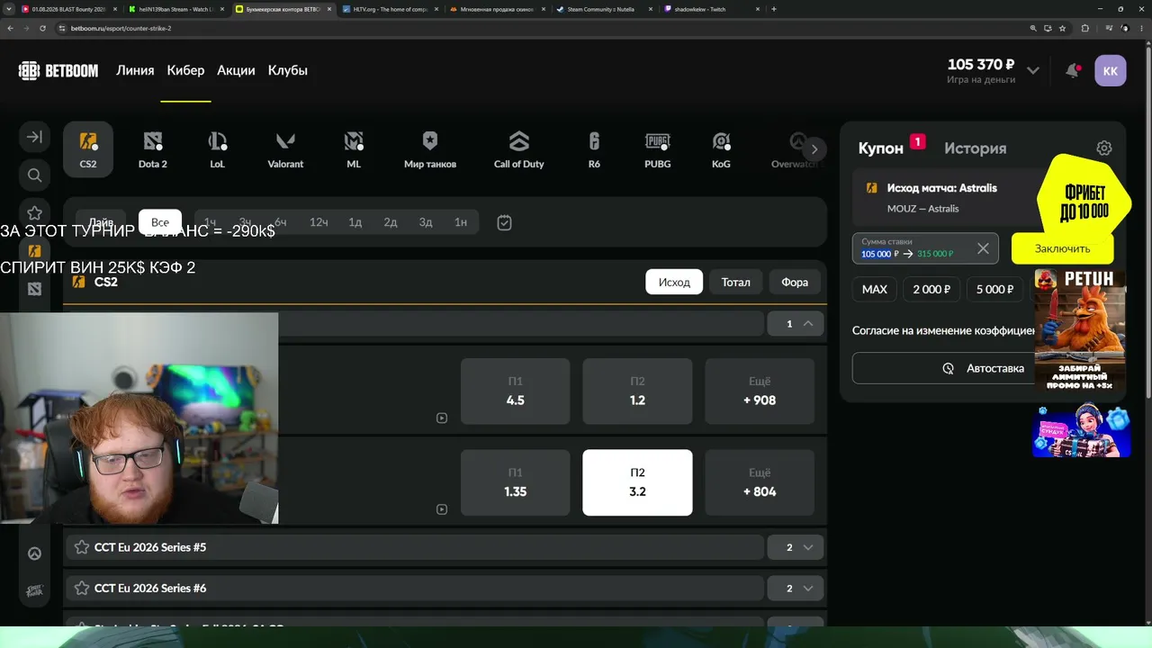Select the Мир танков game icon
This screenshot has height=648, width=1152.
430,149
